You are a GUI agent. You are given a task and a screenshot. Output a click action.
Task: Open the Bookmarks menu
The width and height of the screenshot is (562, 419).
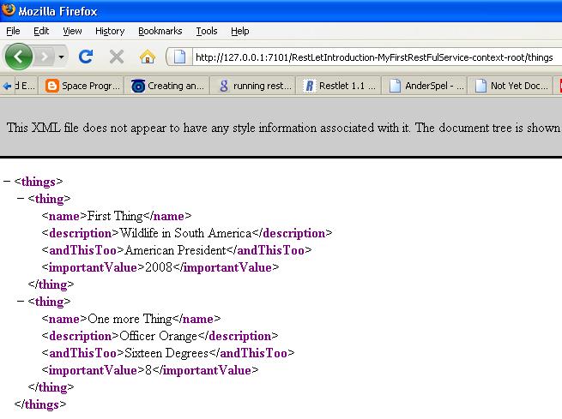coord(160,31)
